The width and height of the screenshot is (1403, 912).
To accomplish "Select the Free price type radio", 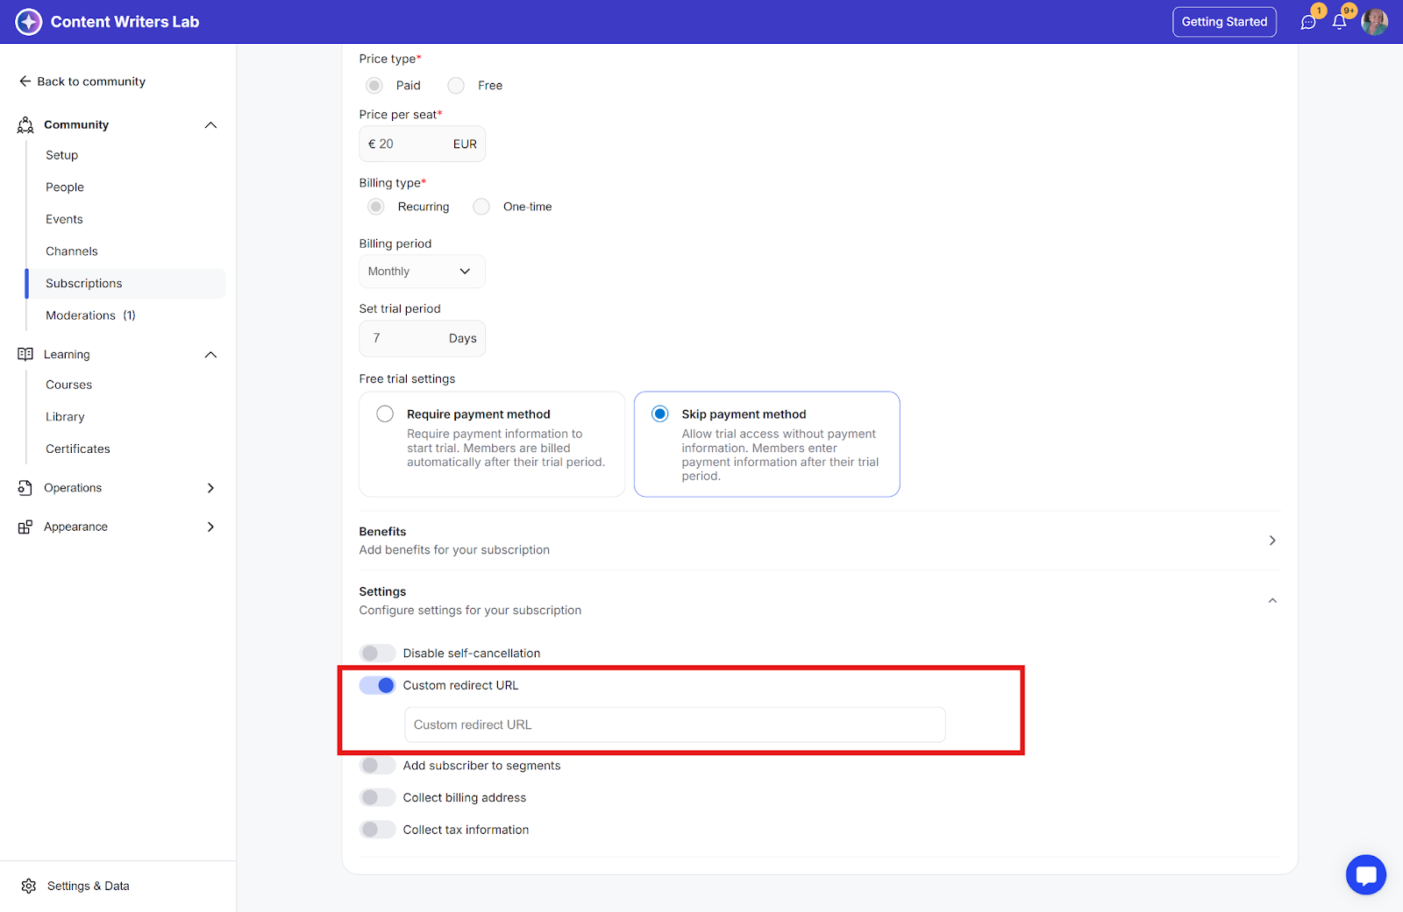I will point(456,85).
